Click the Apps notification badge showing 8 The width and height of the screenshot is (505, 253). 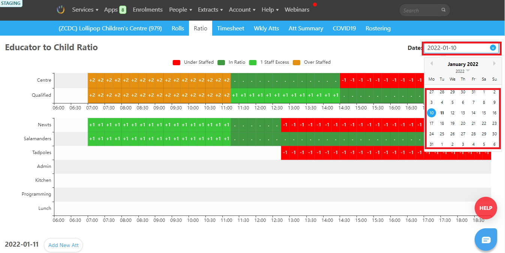point(123,10)
